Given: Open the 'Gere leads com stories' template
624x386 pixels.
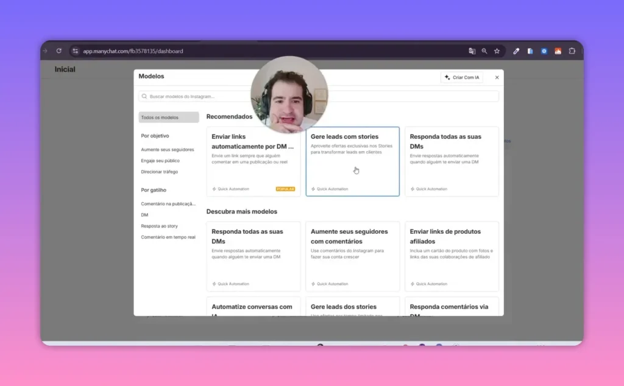Looking at the screenshot, I should coord(352,161).
